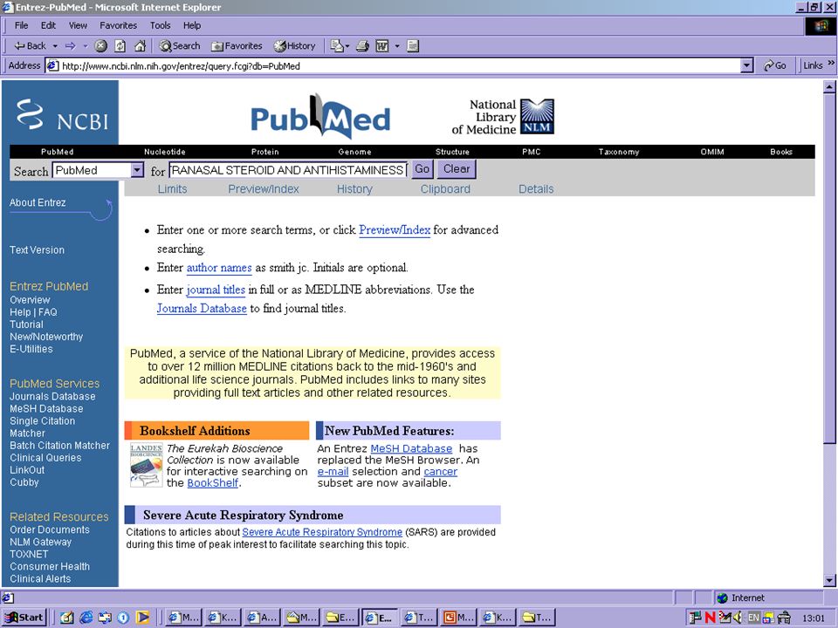The width and height of the screenshot is (838, 628).
Task: Expand the Edit with Word dropdown arrow
Action: point(396,46)
